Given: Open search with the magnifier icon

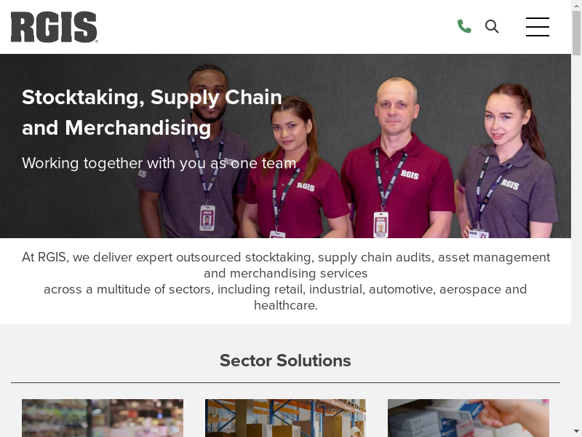Looking at the screenshot, I should pyautogui.click(x=492, y=26).
